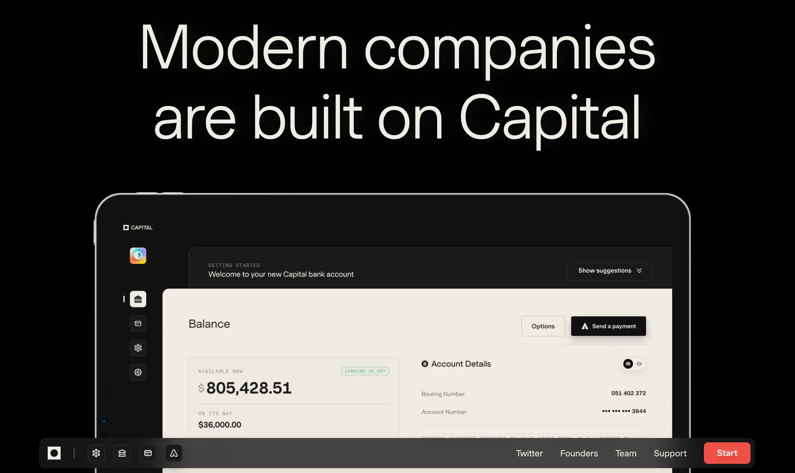Click the Earning 4% APY badge
Viewport: 795px width, 473px height.
365,371
